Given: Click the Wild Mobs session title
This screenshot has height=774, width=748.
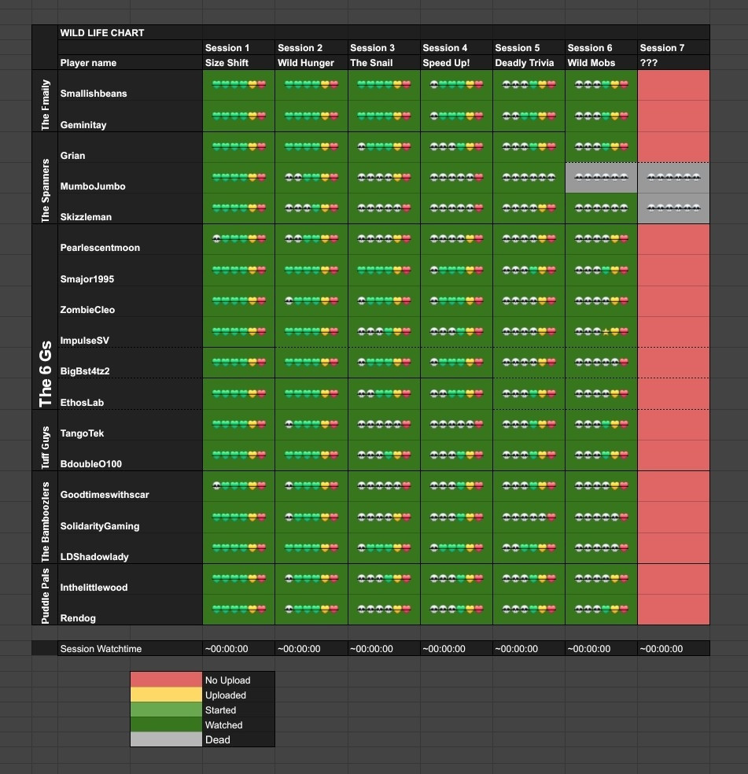Looking at the screenshot, I should [601, 63].
